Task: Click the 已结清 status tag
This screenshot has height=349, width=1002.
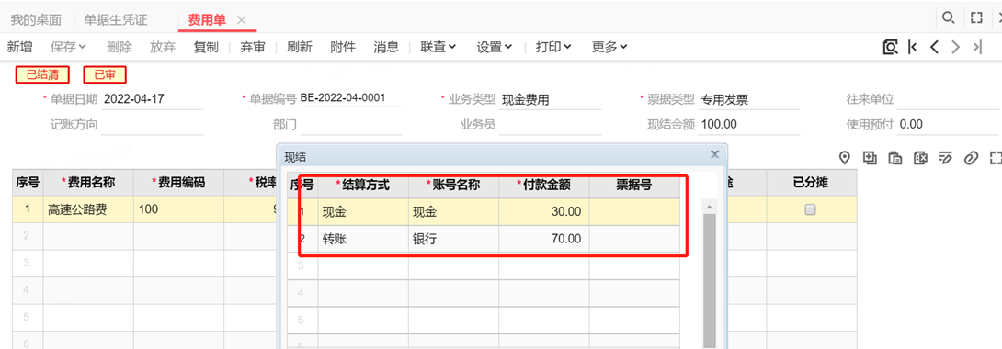Action: (x=43, y=74)
